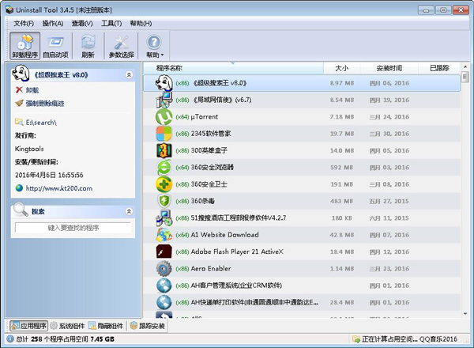
Task: Open the http://www.kt200.com website link
Action: 58,188
